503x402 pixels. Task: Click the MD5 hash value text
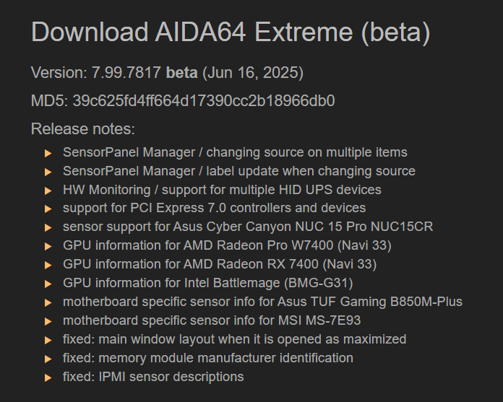[204, 100]
